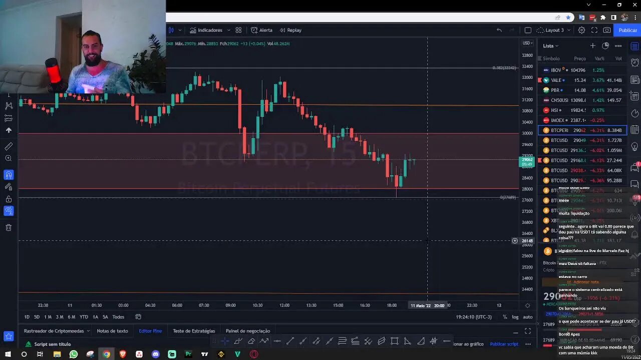Open candle chart type selector
Screen dimensions: 641x360
[x=171, y=30]
